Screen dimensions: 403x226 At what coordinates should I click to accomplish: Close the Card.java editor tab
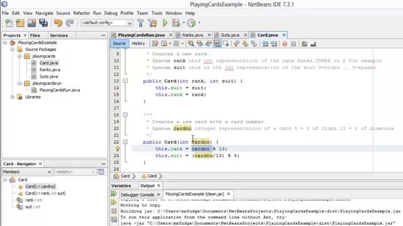point(284,35)
